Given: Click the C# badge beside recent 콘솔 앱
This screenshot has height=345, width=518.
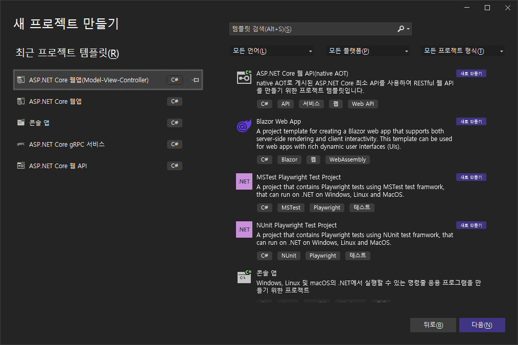Looking at the screenshot, I should (x=175, y=123).
